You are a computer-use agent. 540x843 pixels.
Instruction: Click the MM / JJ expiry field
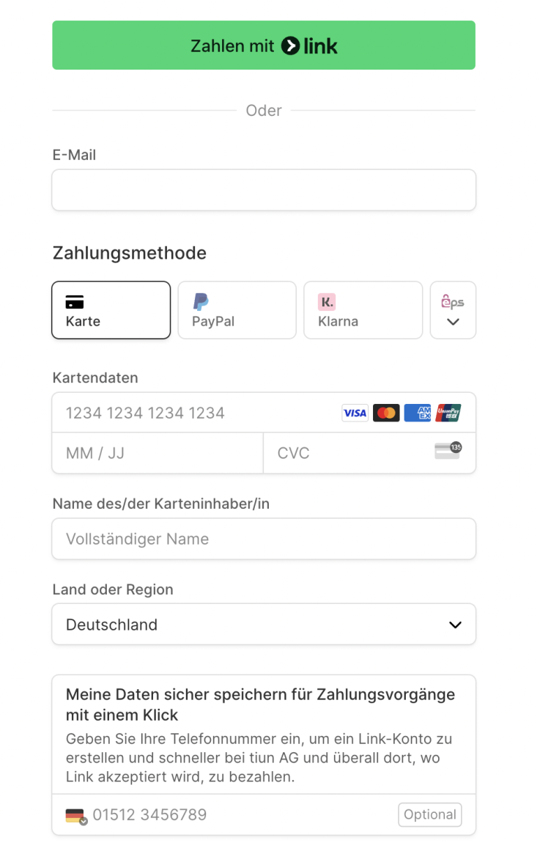click(x=157, y=453)
